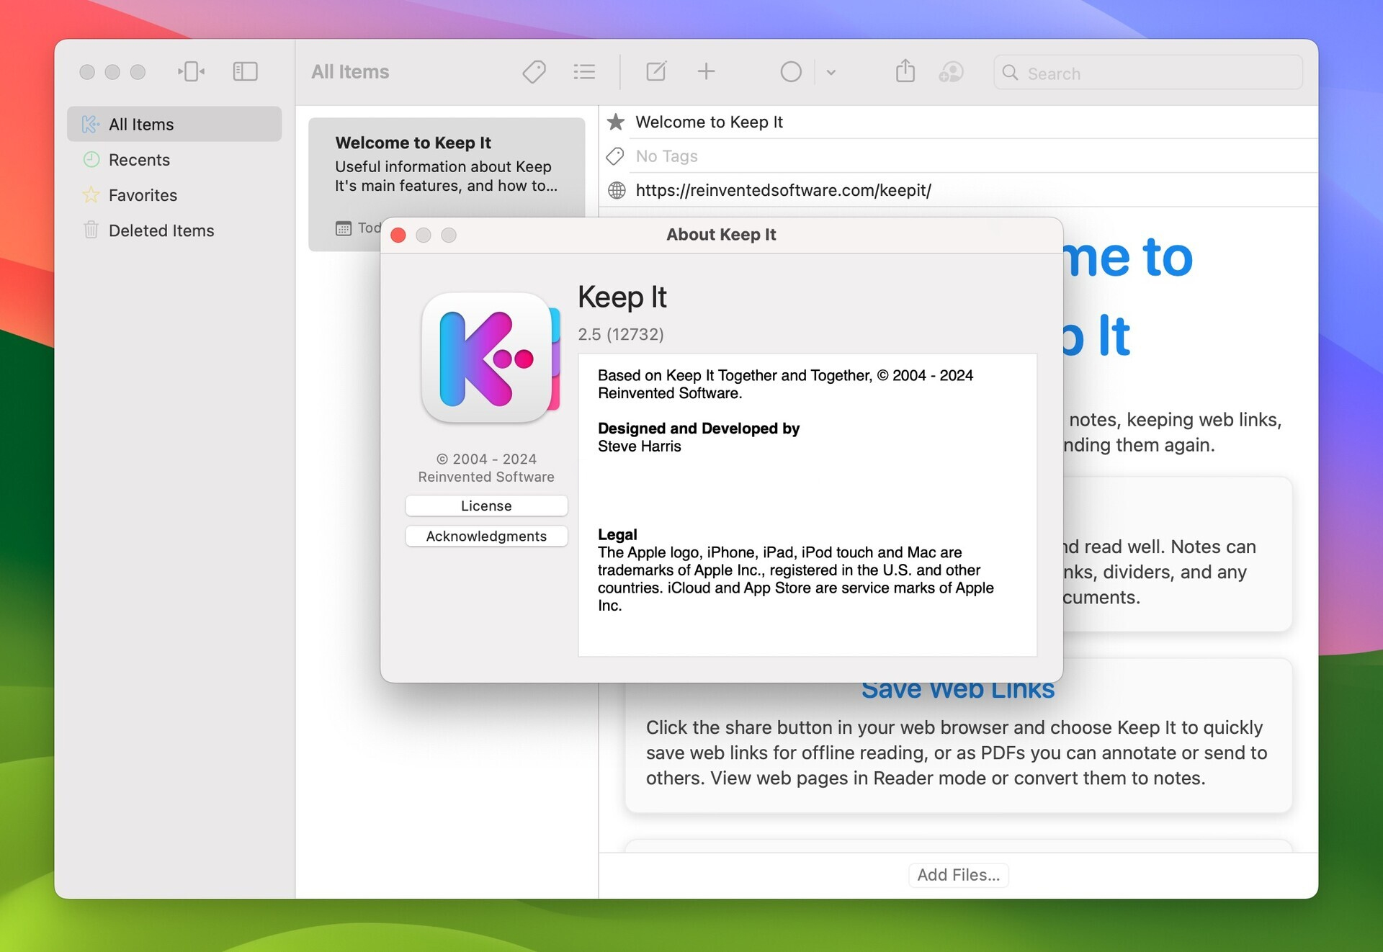
Task: Click the add collaborator icon
Action: coord(951,71)
